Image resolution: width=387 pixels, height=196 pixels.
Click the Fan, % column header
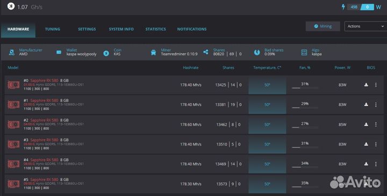point(305,68)
